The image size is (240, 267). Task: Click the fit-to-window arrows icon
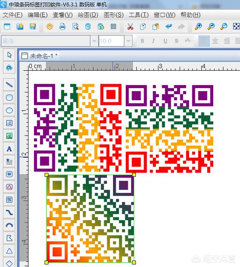pyautogui.click(x=236, y=26)
